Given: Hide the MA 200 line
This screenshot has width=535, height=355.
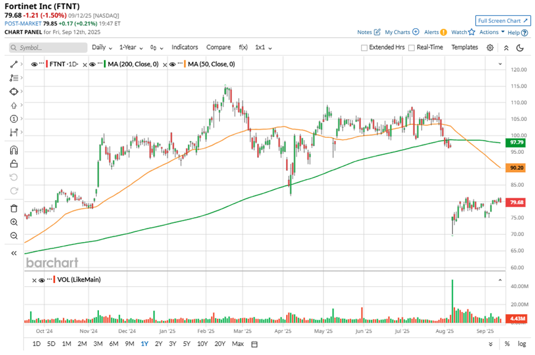Looking at the screenshot, I should (x=92, y=64).
